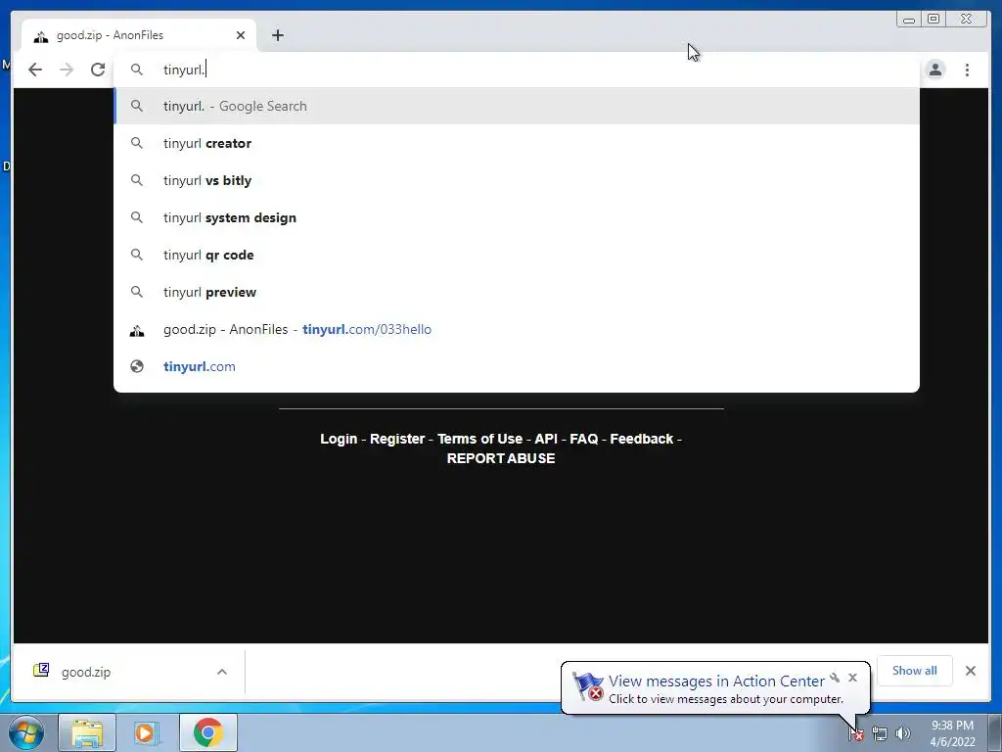The width and height of the screenshot is (1002, 752).
Task: Select the 'tinyurl vs bitly' suggestion
Action: (517, 180)
